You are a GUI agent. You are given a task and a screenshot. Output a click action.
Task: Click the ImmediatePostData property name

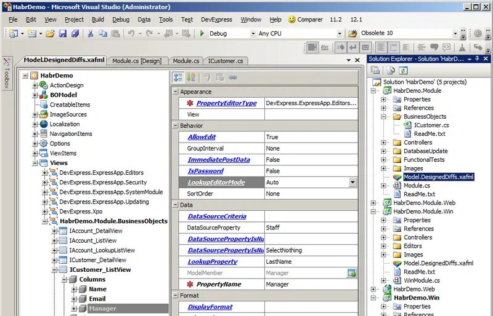pyautogui.click(x=219, y=160)
